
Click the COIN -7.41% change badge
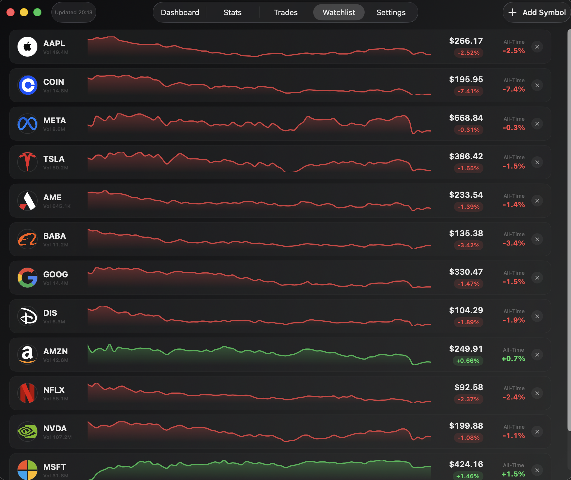[469, 91]
